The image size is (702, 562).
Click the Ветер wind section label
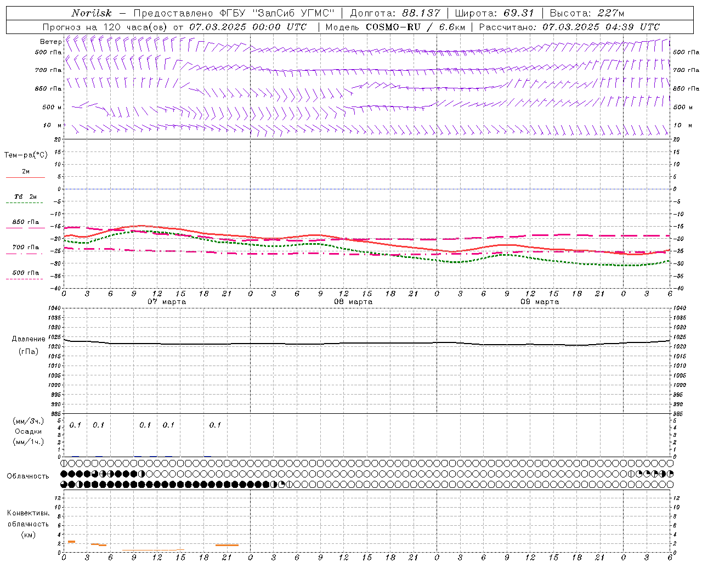[50, 42]
